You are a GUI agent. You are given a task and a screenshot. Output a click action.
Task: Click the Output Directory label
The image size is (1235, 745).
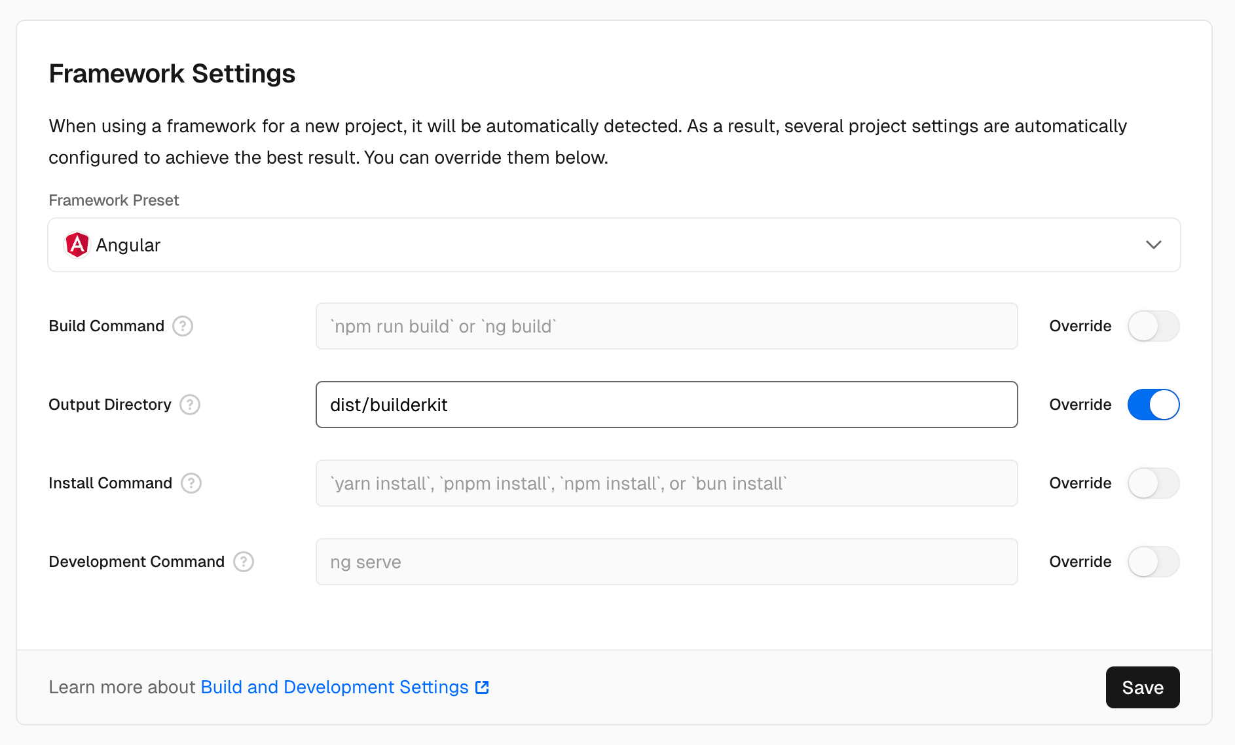tap(110, 405)
